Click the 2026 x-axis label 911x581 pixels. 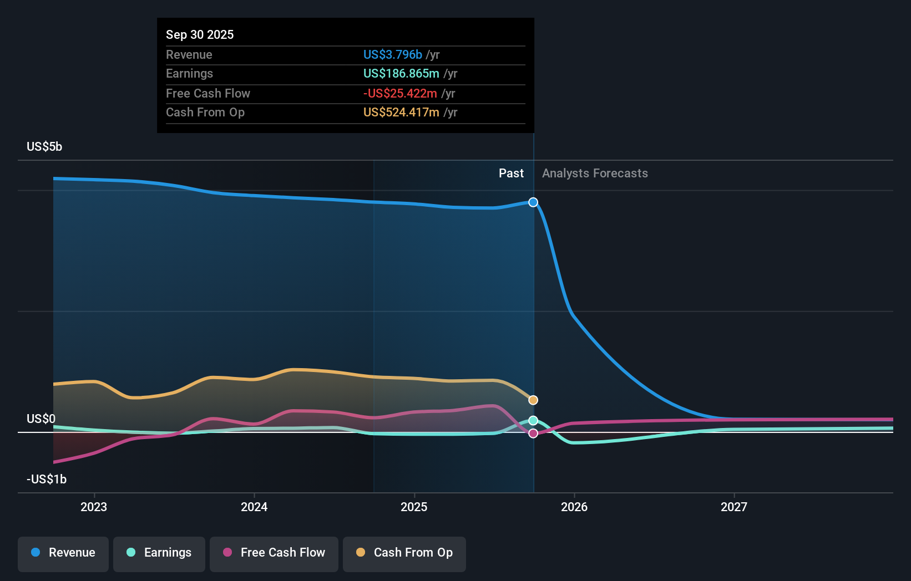click(574, 507)
